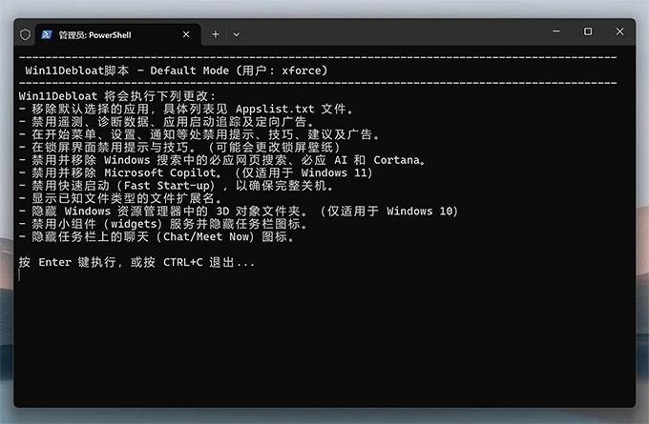Click the line mentioning Microsoft Copilot
This screenshot has height=424, width=649.
coord(196,172)
